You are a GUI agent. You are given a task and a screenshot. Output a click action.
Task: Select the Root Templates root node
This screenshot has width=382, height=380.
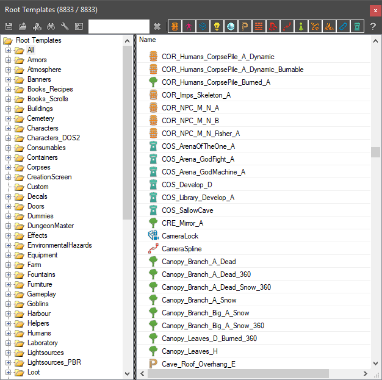tap(38, 40)
